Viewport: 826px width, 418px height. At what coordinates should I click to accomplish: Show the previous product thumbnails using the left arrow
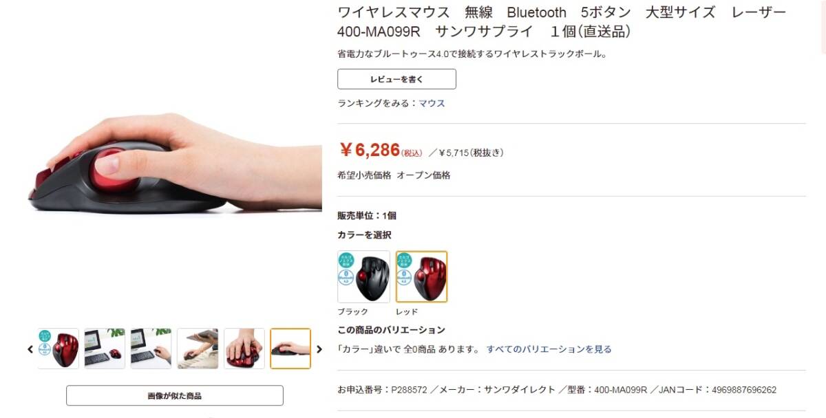tap(30, 349)
